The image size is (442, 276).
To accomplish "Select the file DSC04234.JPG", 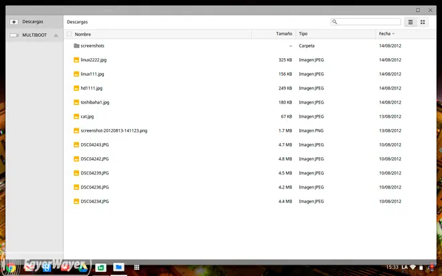I will [94, 201].
